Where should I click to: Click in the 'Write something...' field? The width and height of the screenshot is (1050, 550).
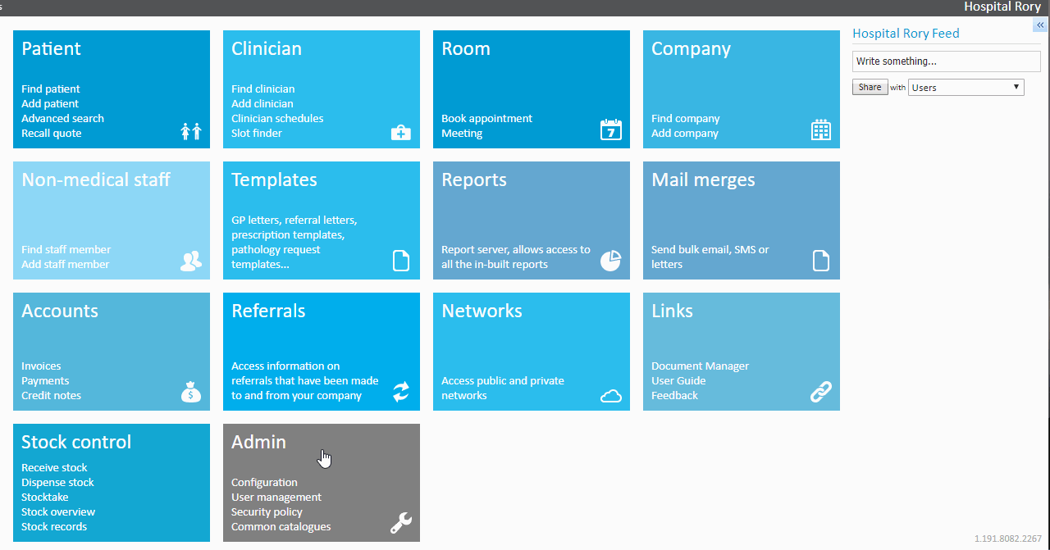tap(946, 61)
